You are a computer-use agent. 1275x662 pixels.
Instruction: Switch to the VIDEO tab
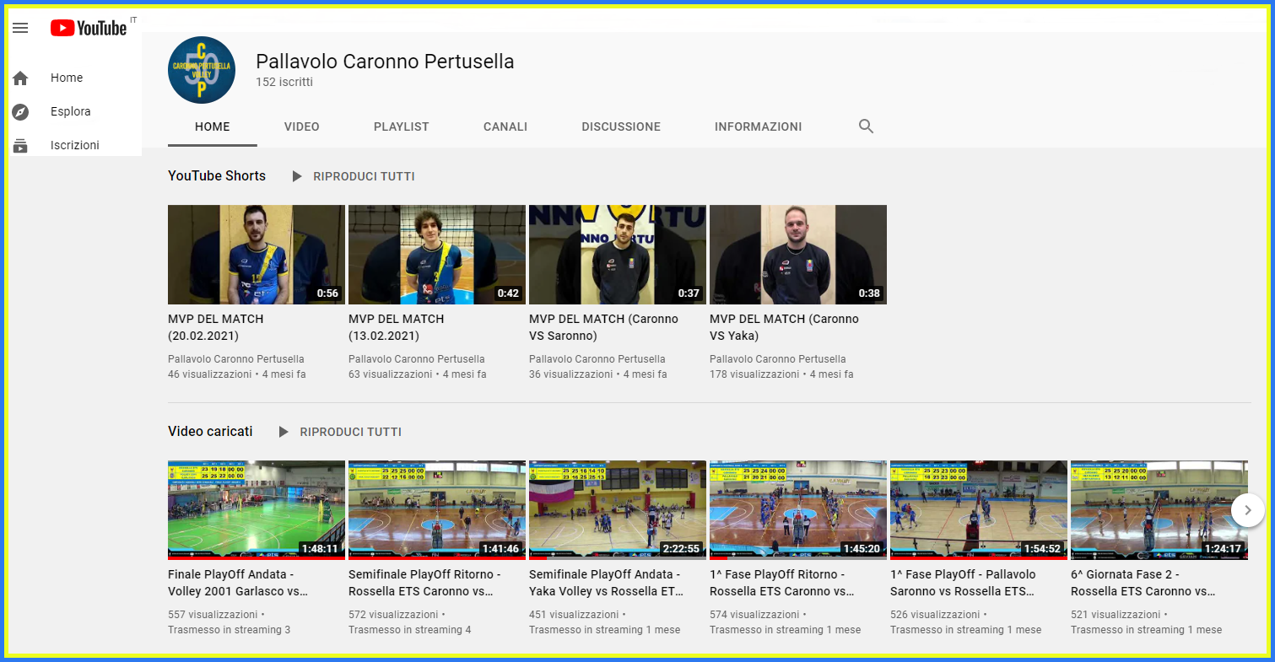(x=302, y=126)
